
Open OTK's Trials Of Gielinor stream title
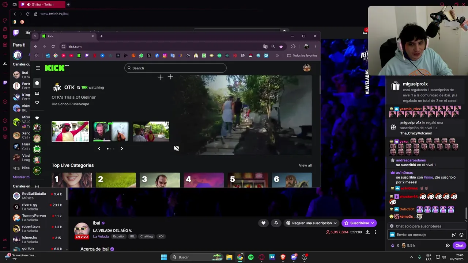click(x=73, y=97)
